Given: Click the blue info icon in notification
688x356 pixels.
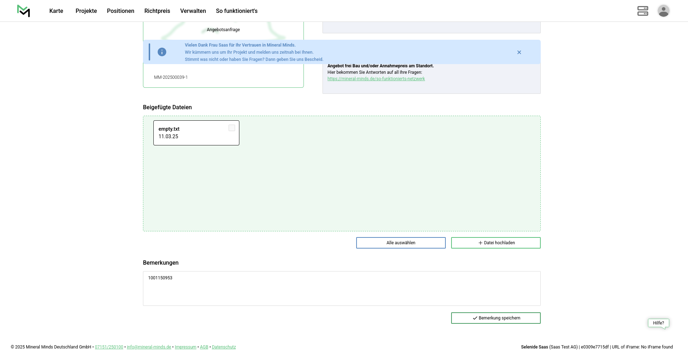Looking at the screenshot, I should coord(162,52).
